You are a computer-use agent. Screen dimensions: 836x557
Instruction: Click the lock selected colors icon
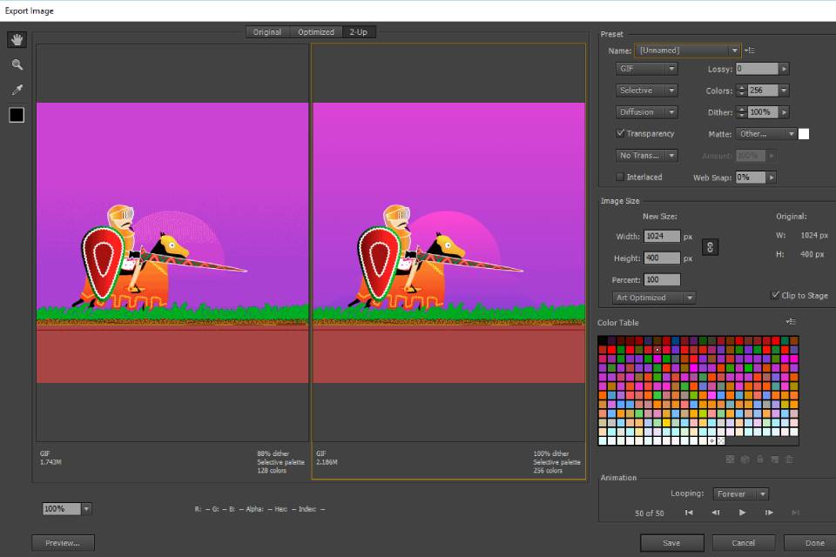[x=759, y=459]
